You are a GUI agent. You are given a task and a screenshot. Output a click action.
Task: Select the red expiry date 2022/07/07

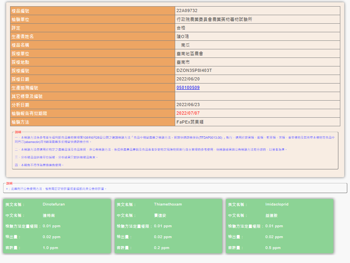point(188,113)
